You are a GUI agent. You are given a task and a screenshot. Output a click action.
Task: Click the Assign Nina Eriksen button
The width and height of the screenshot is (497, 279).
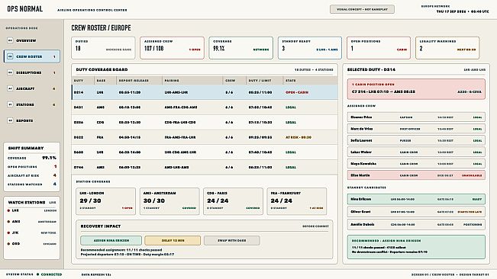pos(111,240)
